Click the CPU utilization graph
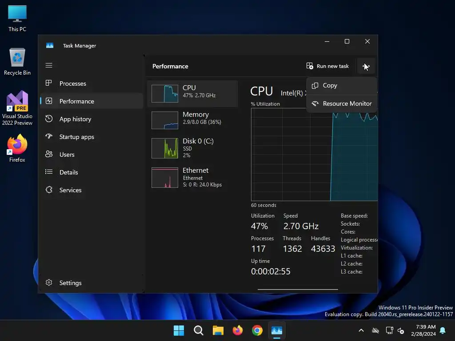This screenshot has width=455, height=341. pos(314,154)
